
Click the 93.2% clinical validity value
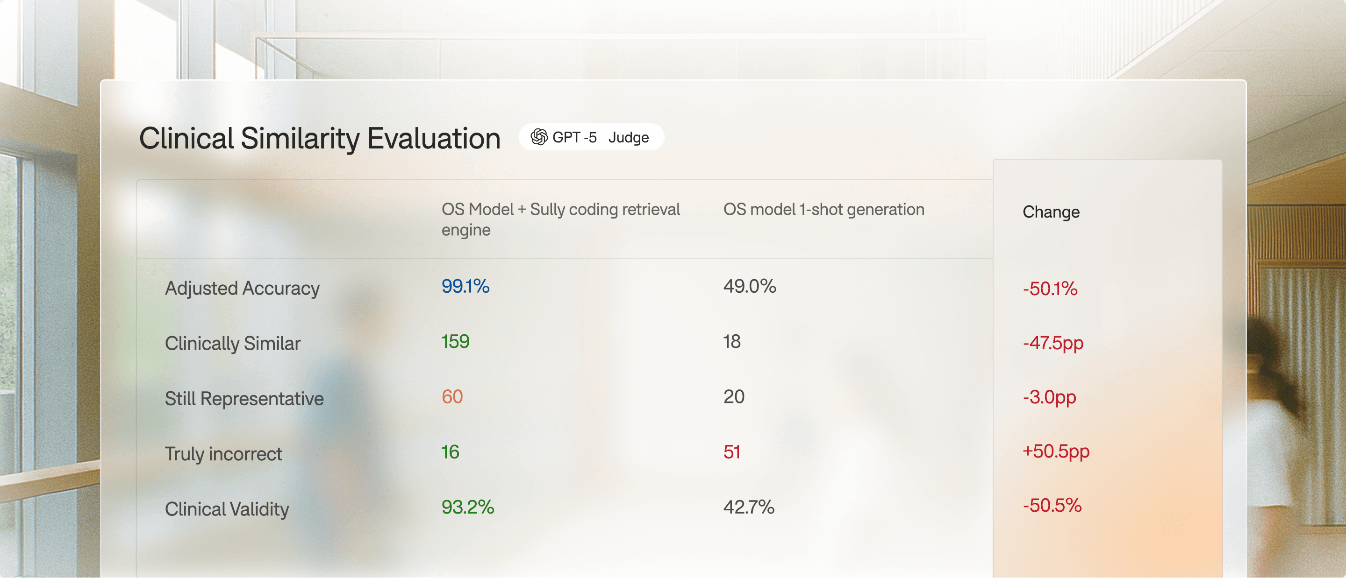coord(467,507)
